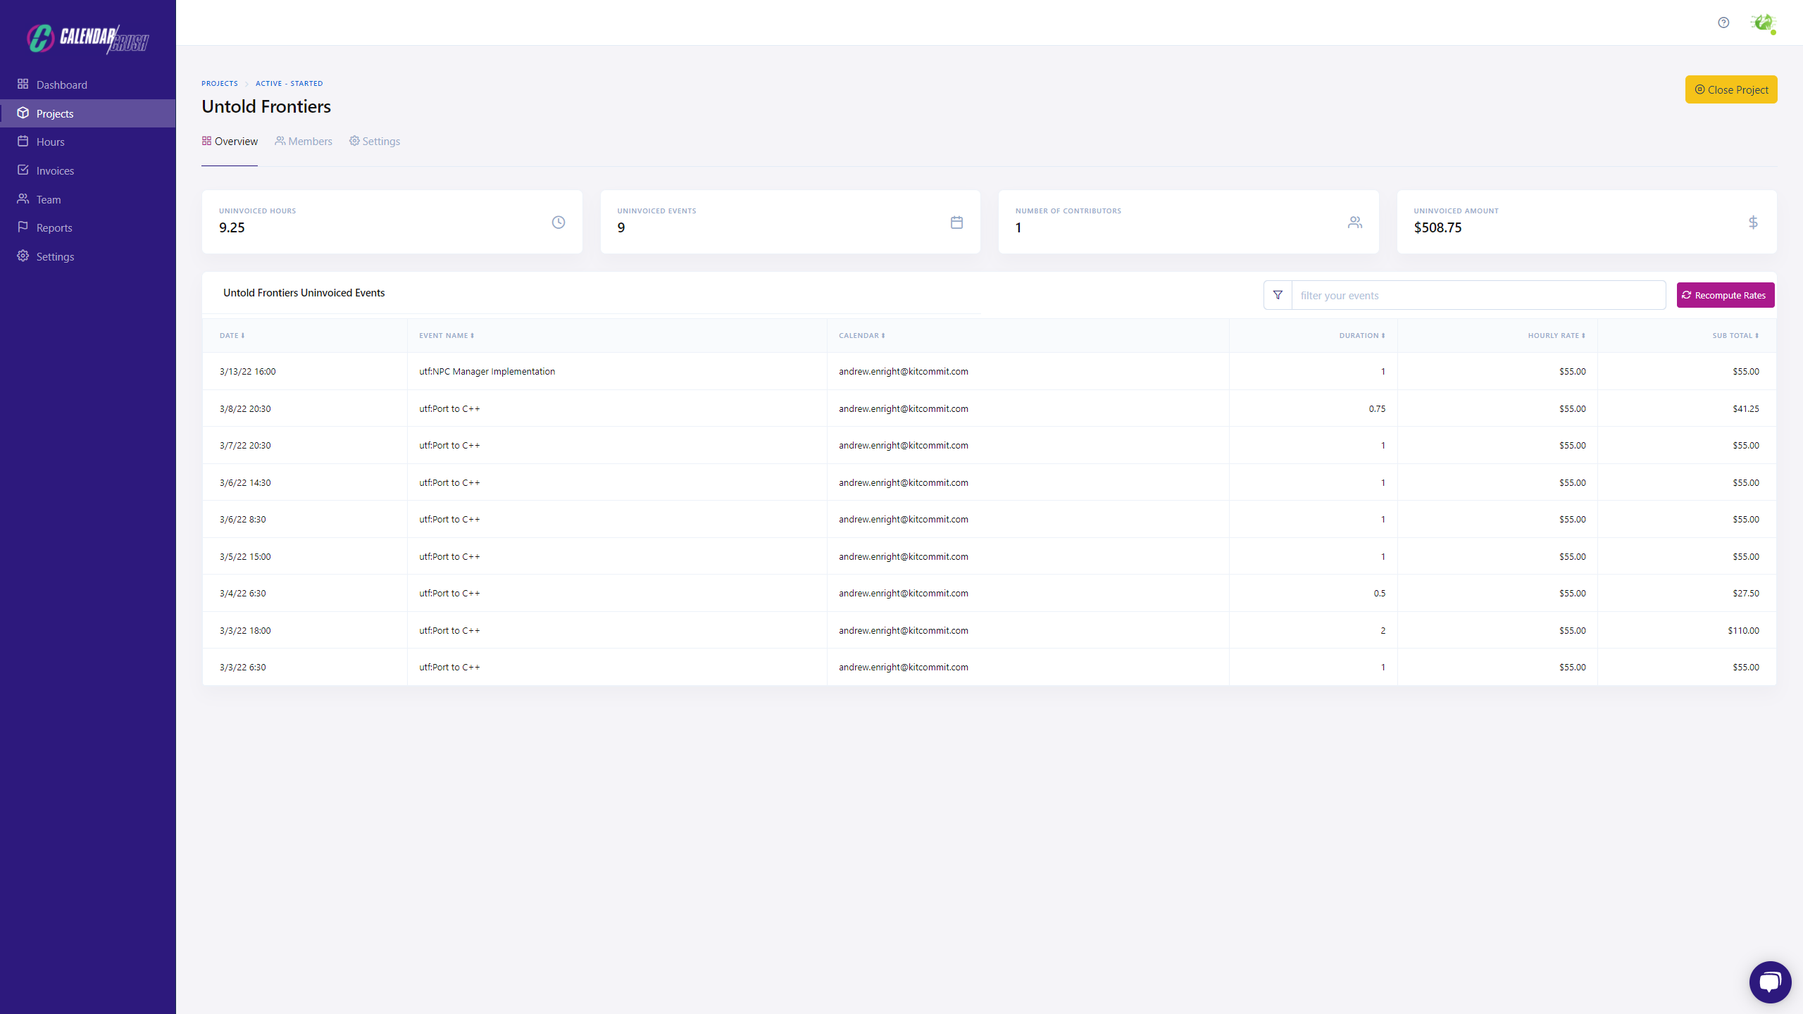Click the Recompute Rates button
Screen dimensions: 1803x1014
[x=1725, y=296]
